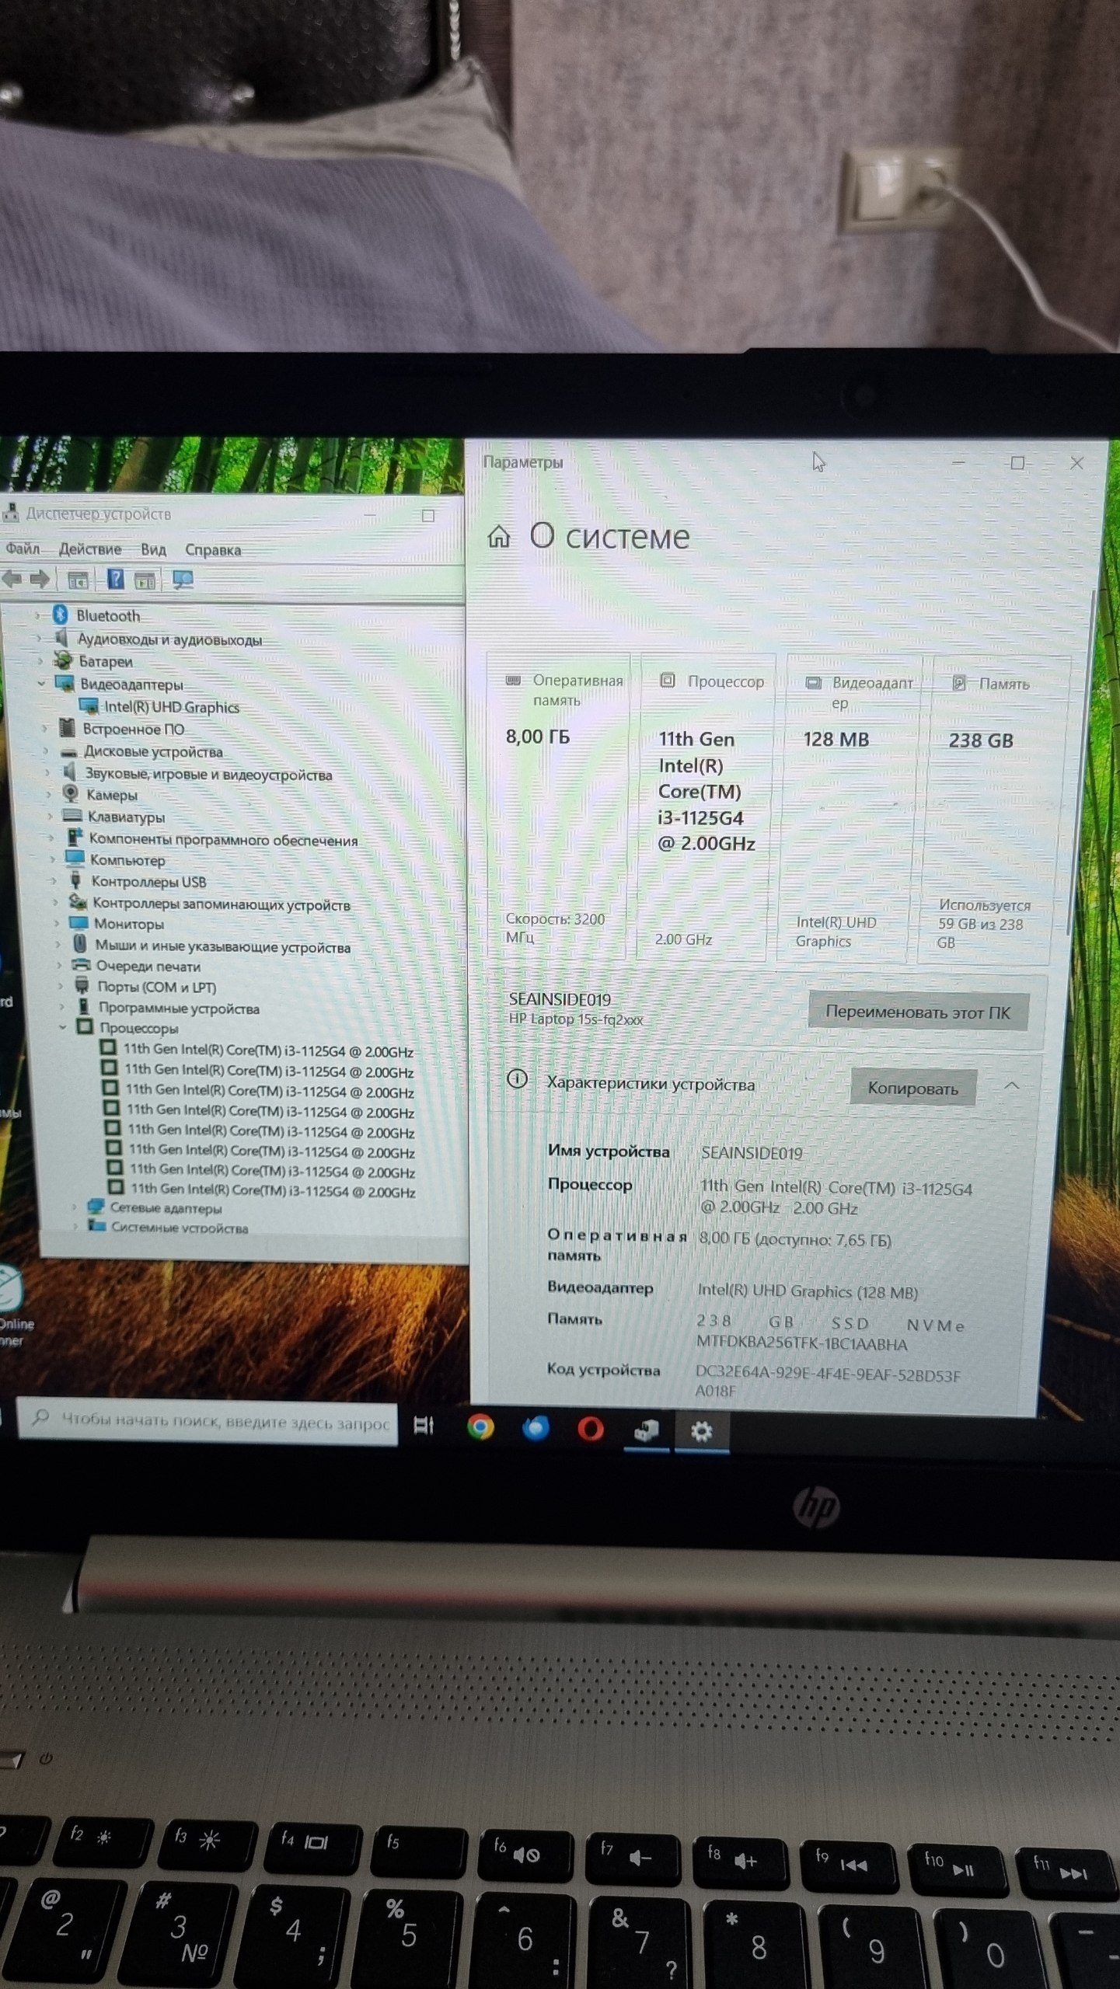Expand Мыши и иные указывающие устройства
The width and height of the screenshot is (1120, 1989).
(58, 945)
